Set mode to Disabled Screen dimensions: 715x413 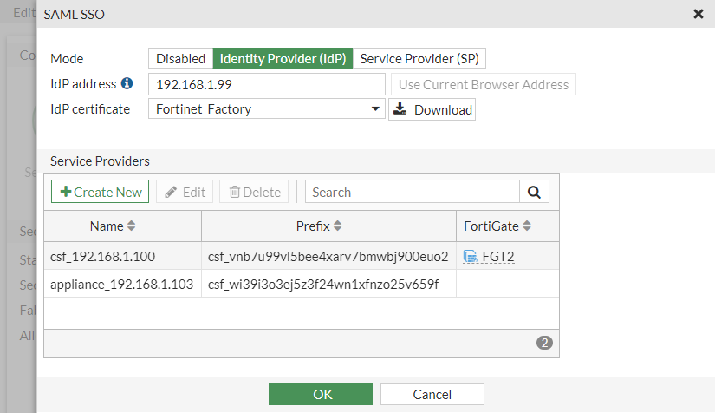[180, 59]
